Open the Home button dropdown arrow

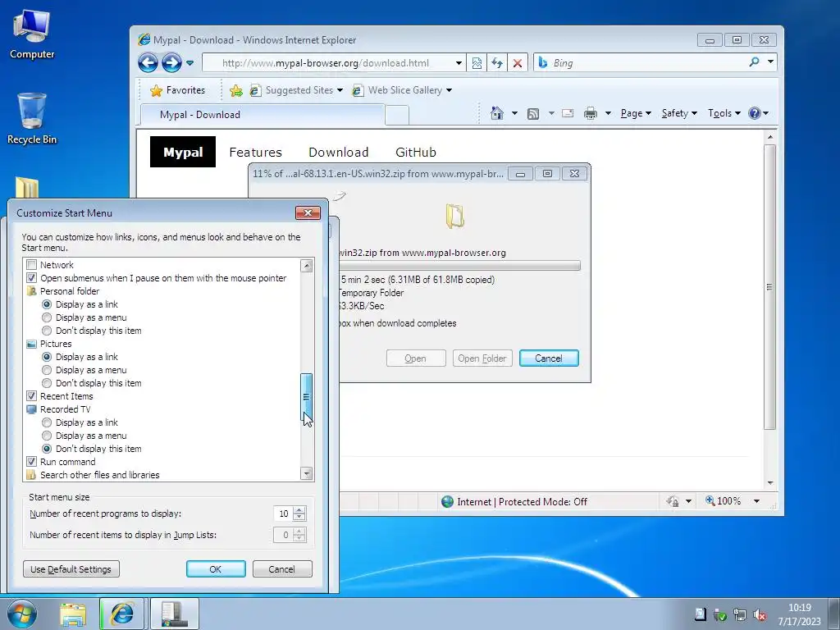click(x=514, y=113)
